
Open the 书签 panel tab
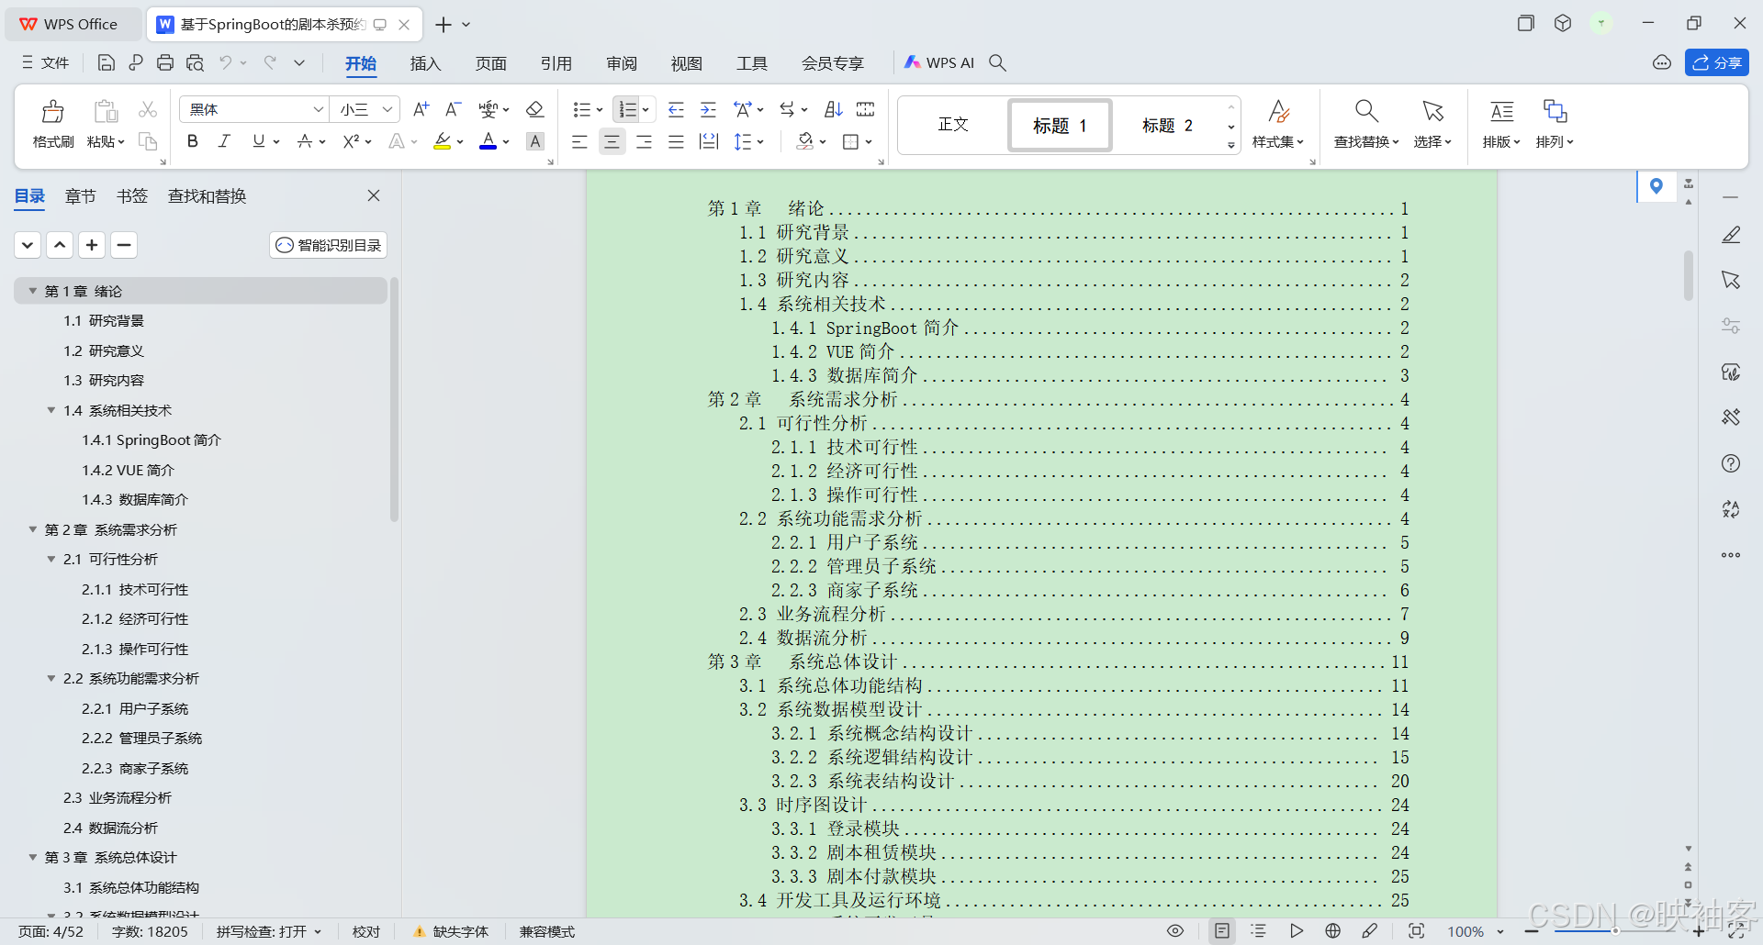[x=131, y=195]
